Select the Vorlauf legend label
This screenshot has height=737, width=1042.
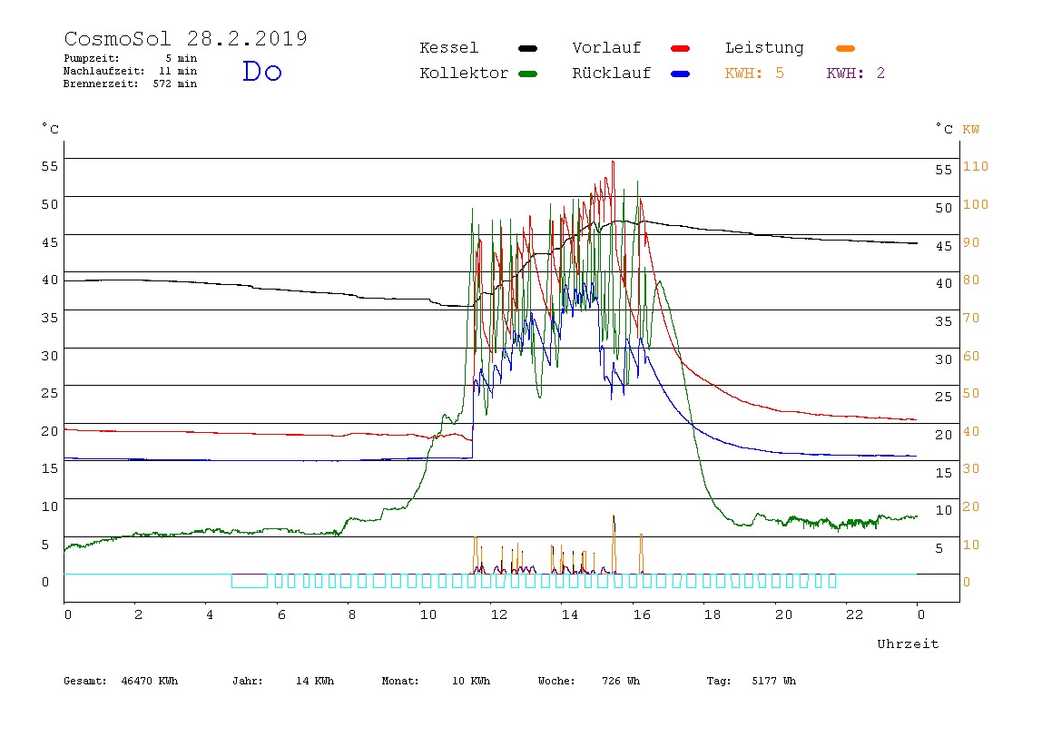606,48
